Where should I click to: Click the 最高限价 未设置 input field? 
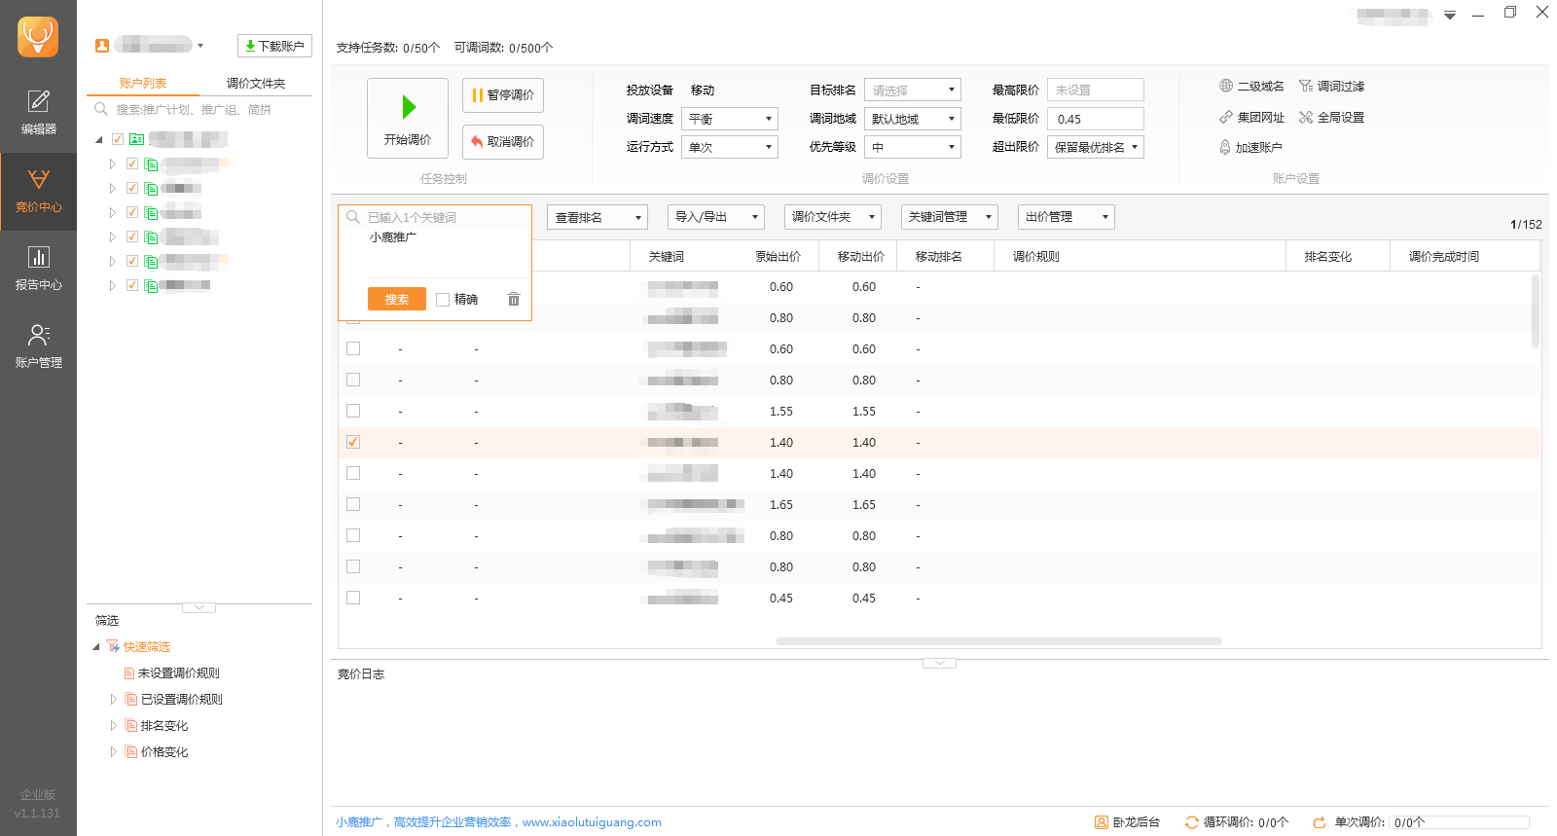pos(1096,90)
